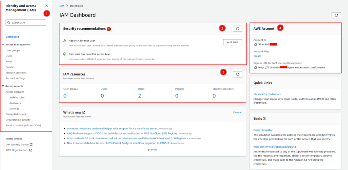Refresh the IAM resources panel
348x170 pixels.
[x=238, y=74]
